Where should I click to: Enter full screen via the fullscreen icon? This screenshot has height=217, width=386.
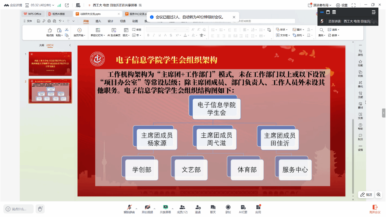(353, 5)
